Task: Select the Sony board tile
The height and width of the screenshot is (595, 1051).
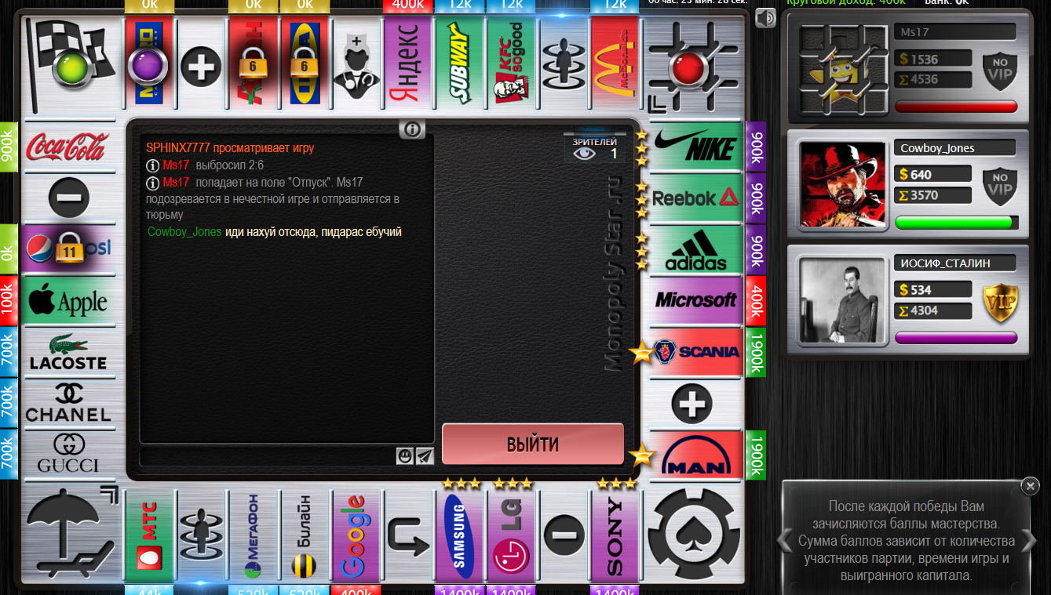Action: point(614,536)
